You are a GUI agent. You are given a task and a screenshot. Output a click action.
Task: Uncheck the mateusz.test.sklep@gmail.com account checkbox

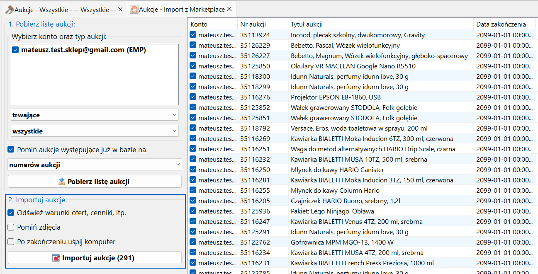tap(16, 50)
